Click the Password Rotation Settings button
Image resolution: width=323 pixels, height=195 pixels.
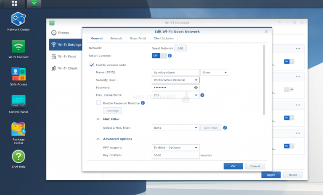tap(112, 111)
